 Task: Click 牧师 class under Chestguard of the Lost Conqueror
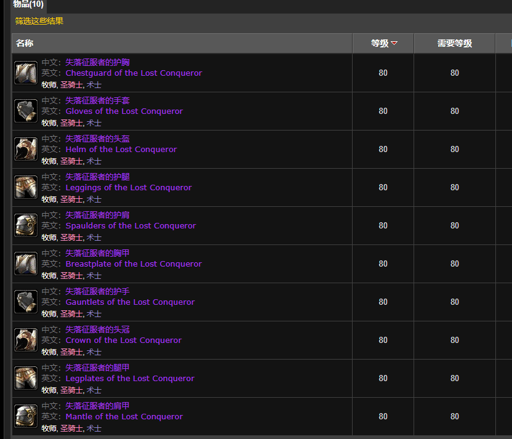tap(49, 85)
